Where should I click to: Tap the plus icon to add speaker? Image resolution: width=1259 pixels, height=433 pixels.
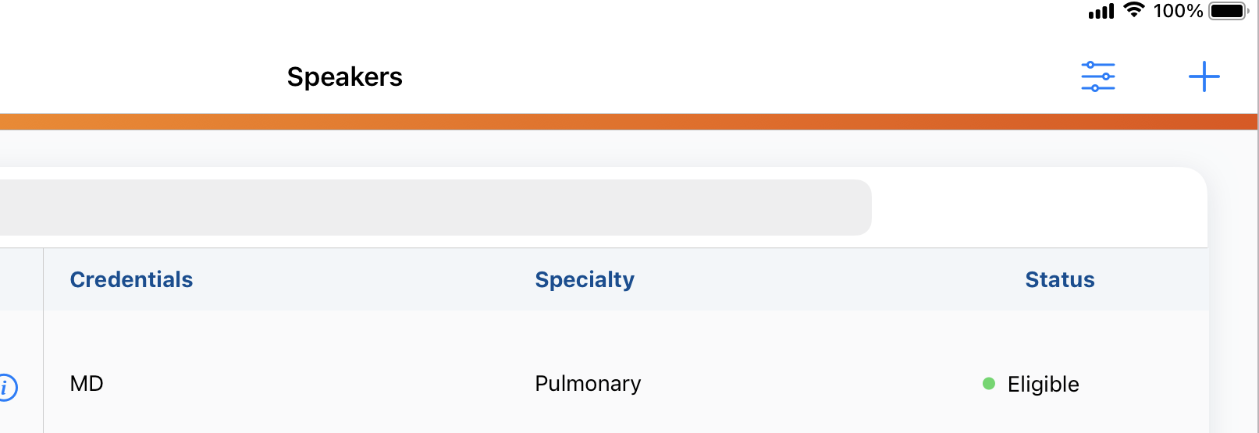[1204, 76]
